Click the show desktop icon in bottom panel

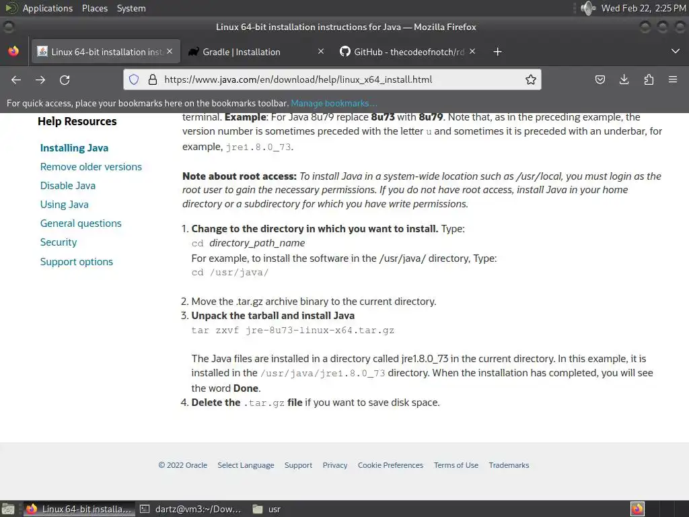point(8,509)
